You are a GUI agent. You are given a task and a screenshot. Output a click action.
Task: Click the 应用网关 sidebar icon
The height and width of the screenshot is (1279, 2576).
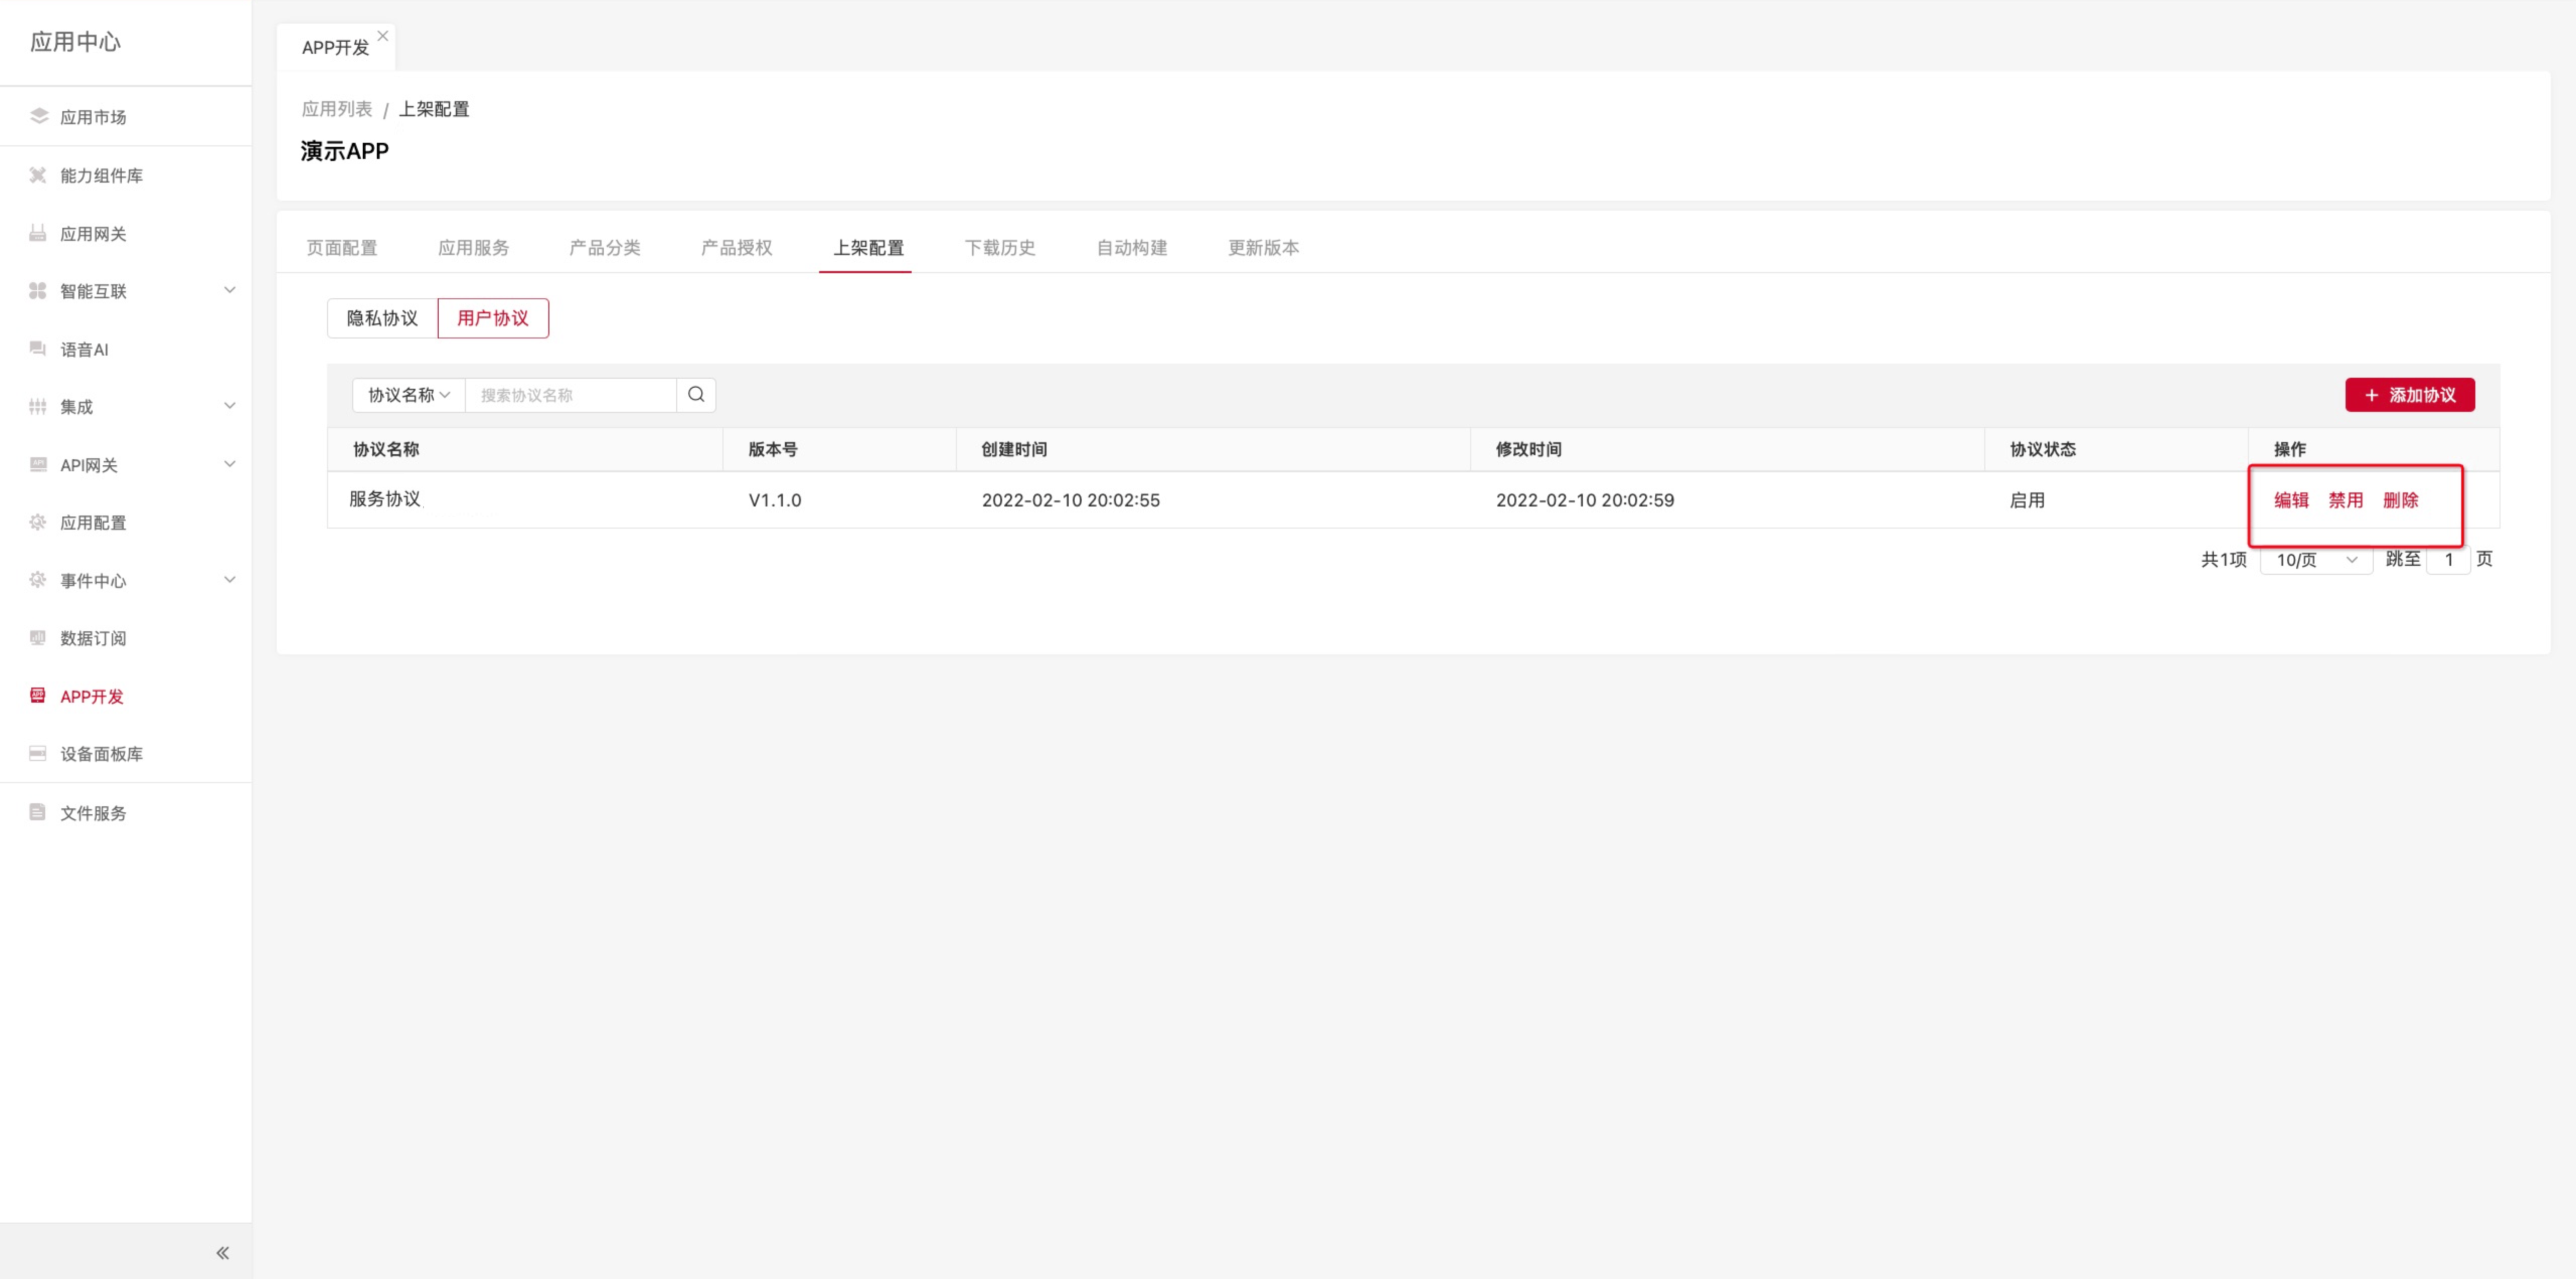tap(38, 233)
